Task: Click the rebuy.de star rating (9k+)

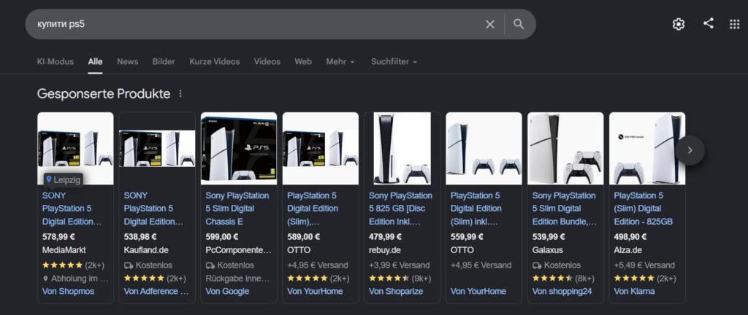Action: [x=400, y=279]
